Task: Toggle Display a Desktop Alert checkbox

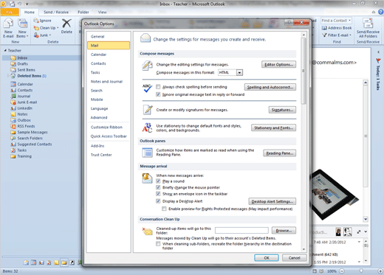Action: [x=158, y=201]
